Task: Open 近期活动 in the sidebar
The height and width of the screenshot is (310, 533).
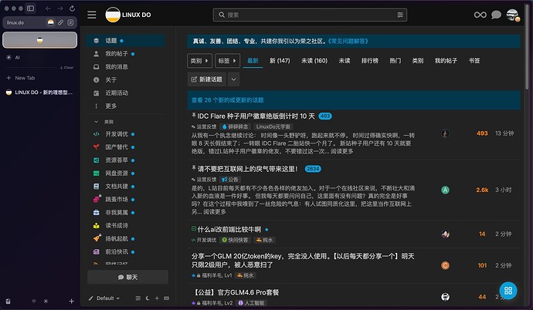Action: pos(126,93)
